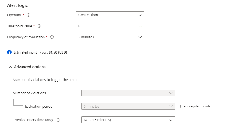The width and height of the screenshot is (235, 129).
Task: Click the Advanced options section title
Action: pyautogui.click(x=30, y=67)
